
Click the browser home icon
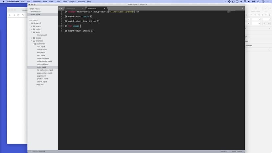click(23, 15)
